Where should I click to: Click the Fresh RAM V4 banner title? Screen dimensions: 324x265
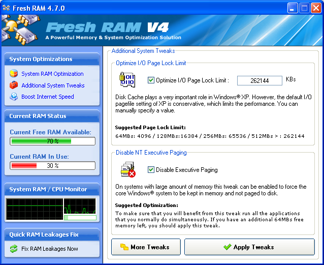pos(107,27)
